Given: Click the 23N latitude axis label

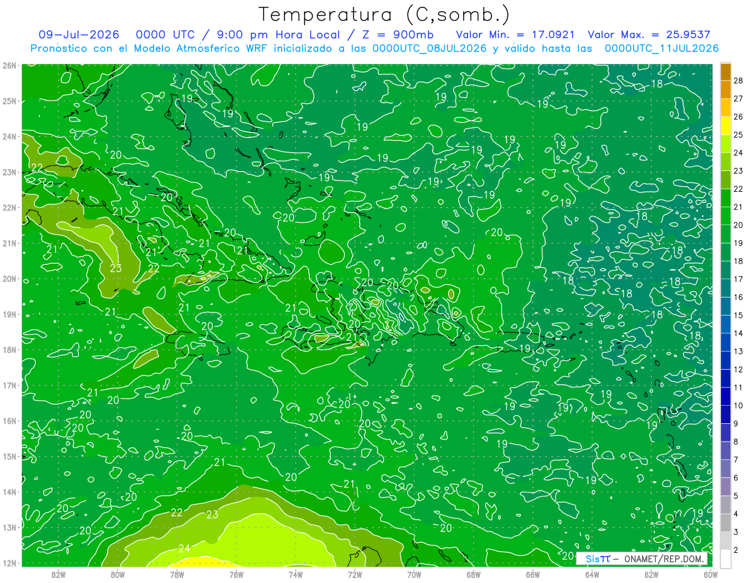Looking at the screenshot, I should 9,172.
